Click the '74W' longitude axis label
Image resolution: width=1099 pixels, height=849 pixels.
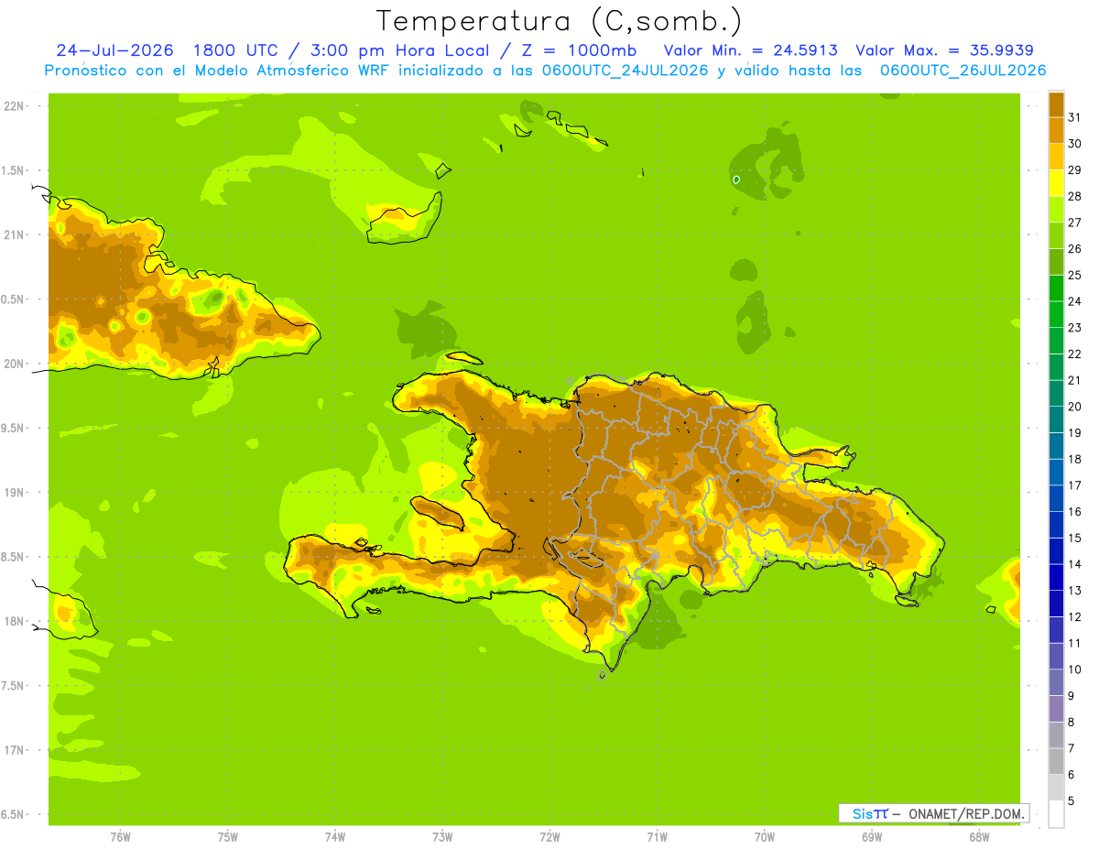point(335,836)
